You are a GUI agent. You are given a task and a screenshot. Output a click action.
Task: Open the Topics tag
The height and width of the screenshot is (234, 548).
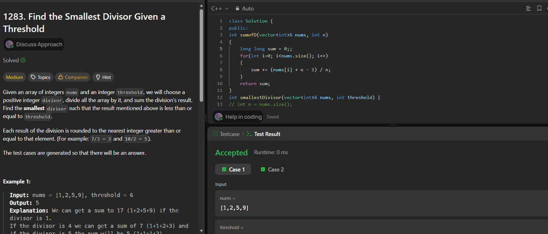pyautogui.click(x=41, y=77)
